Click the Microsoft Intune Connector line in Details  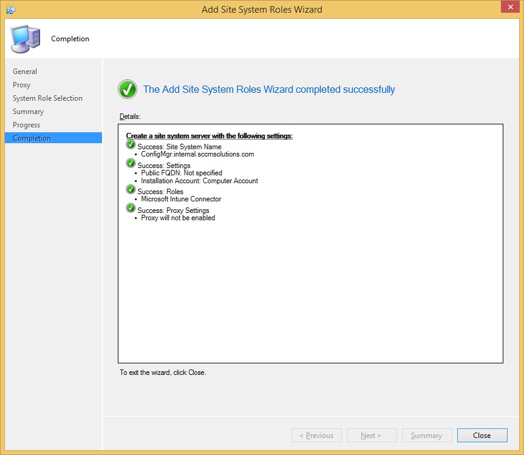coord(181,199)
